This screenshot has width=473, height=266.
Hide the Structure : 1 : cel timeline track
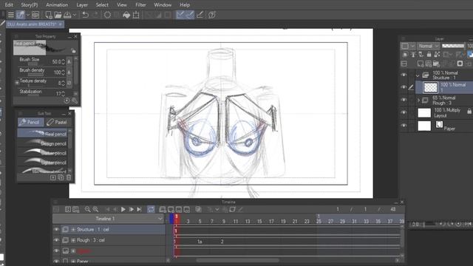pyautogui.click(x=56, y=230)
